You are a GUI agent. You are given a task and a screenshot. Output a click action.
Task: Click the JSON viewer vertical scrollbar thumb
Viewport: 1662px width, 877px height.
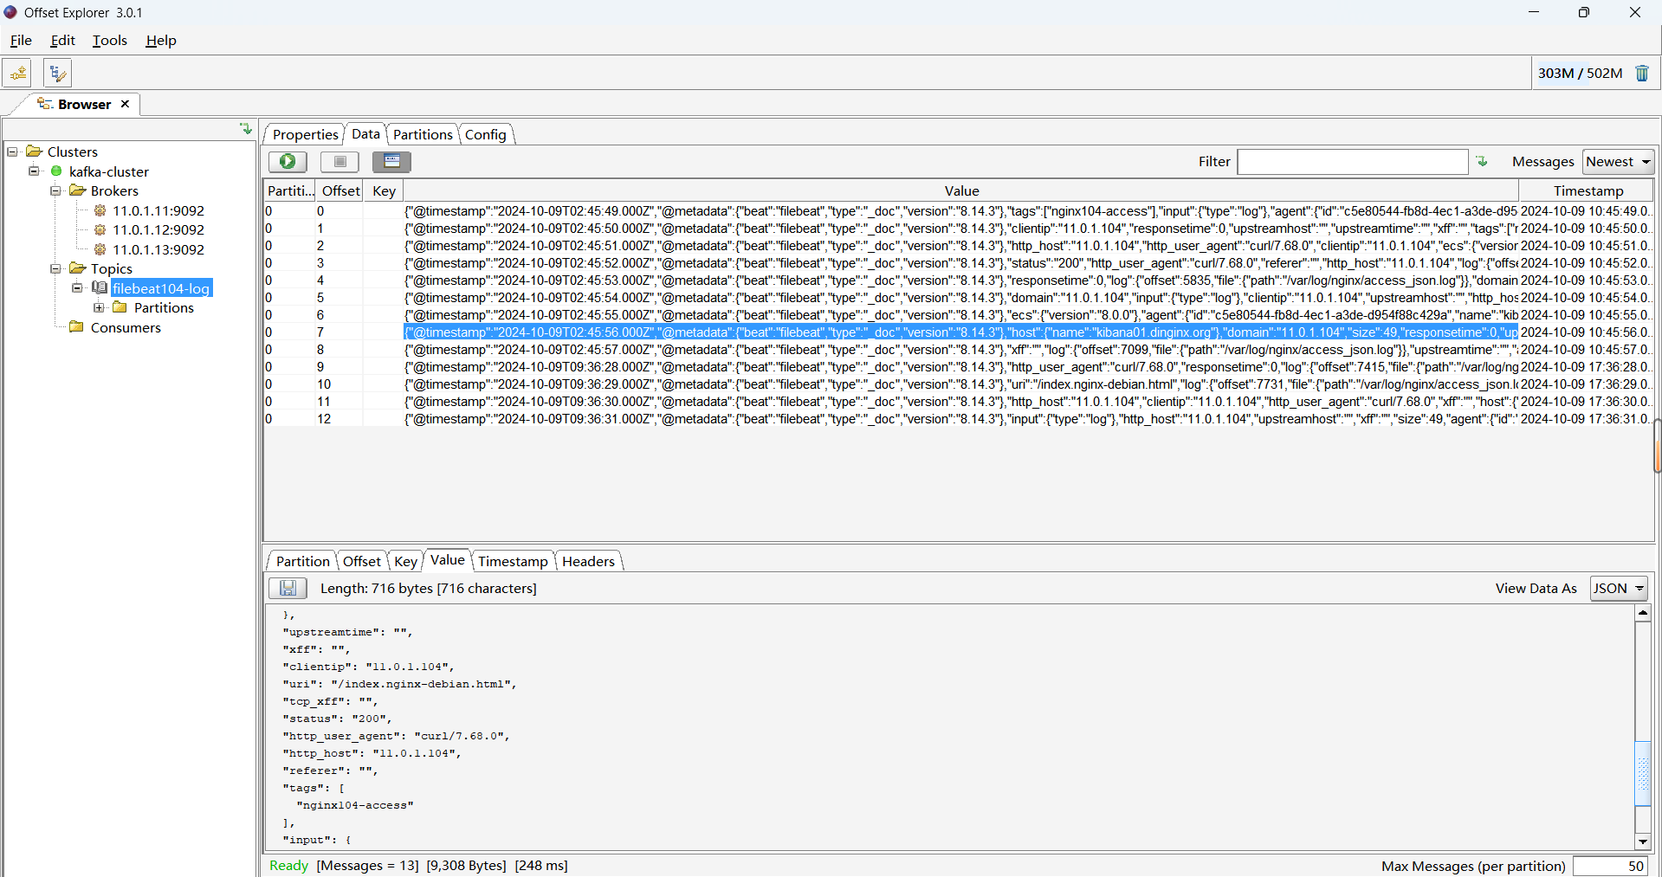(1642, 774)
